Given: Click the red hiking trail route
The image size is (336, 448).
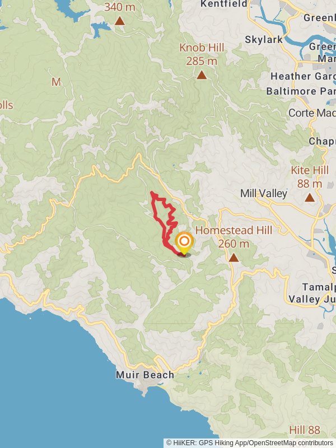Looking at the screenshot, I should (x=164, y=221).
